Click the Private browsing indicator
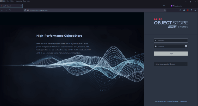 click(176, 6)
